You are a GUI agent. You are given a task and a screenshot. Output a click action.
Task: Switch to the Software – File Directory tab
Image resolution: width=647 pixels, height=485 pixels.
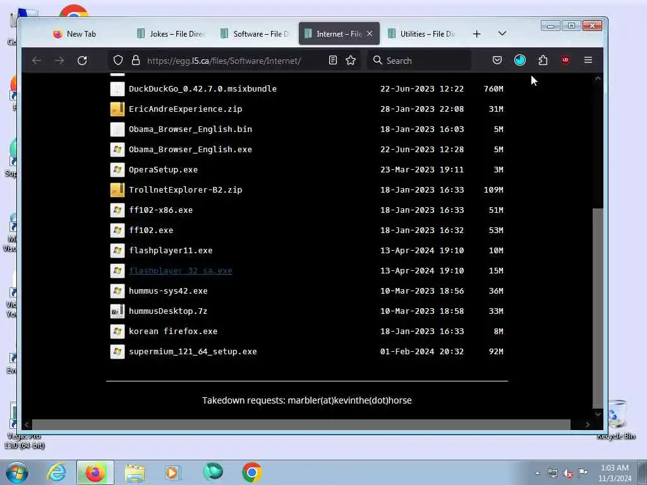[x=255, y=34]
